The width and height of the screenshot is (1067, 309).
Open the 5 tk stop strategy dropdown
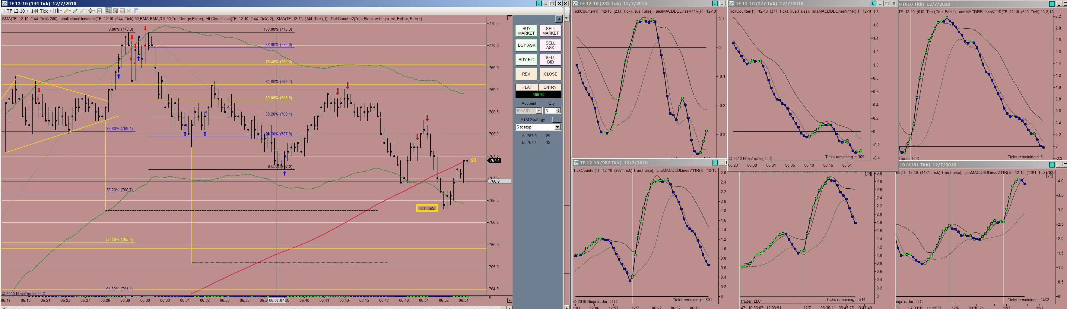(538, 127)
